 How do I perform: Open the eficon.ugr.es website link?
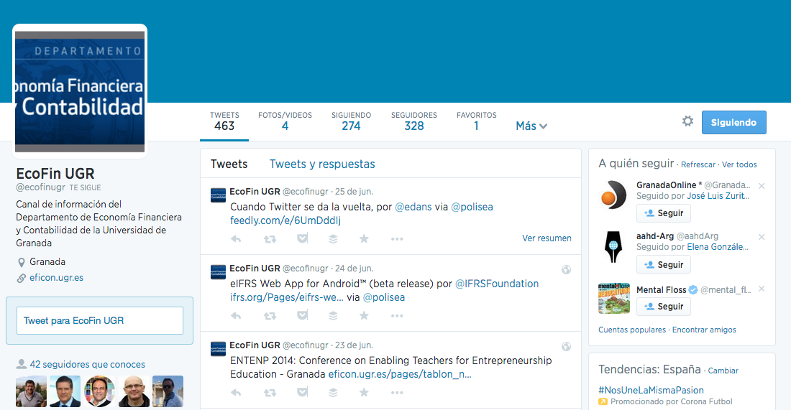pyautogui.click(x=56, y=278)
